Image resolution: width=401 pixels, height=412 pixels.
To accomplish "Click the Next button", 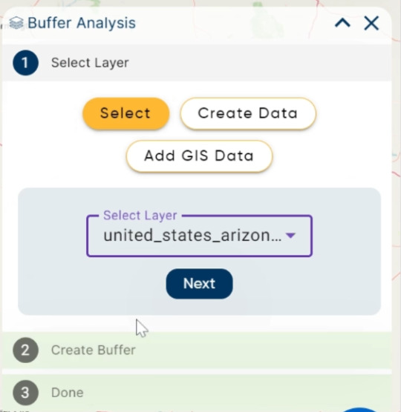I will pyautogui.click(x=199, y=284).
